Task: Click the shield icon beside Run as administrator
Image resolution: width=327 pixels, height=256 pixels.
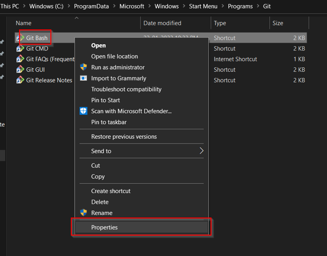Action: (x=84, y=67)
